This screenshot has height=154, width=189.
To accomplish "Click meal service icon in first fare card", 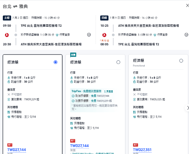I will [x=9, y=112].
